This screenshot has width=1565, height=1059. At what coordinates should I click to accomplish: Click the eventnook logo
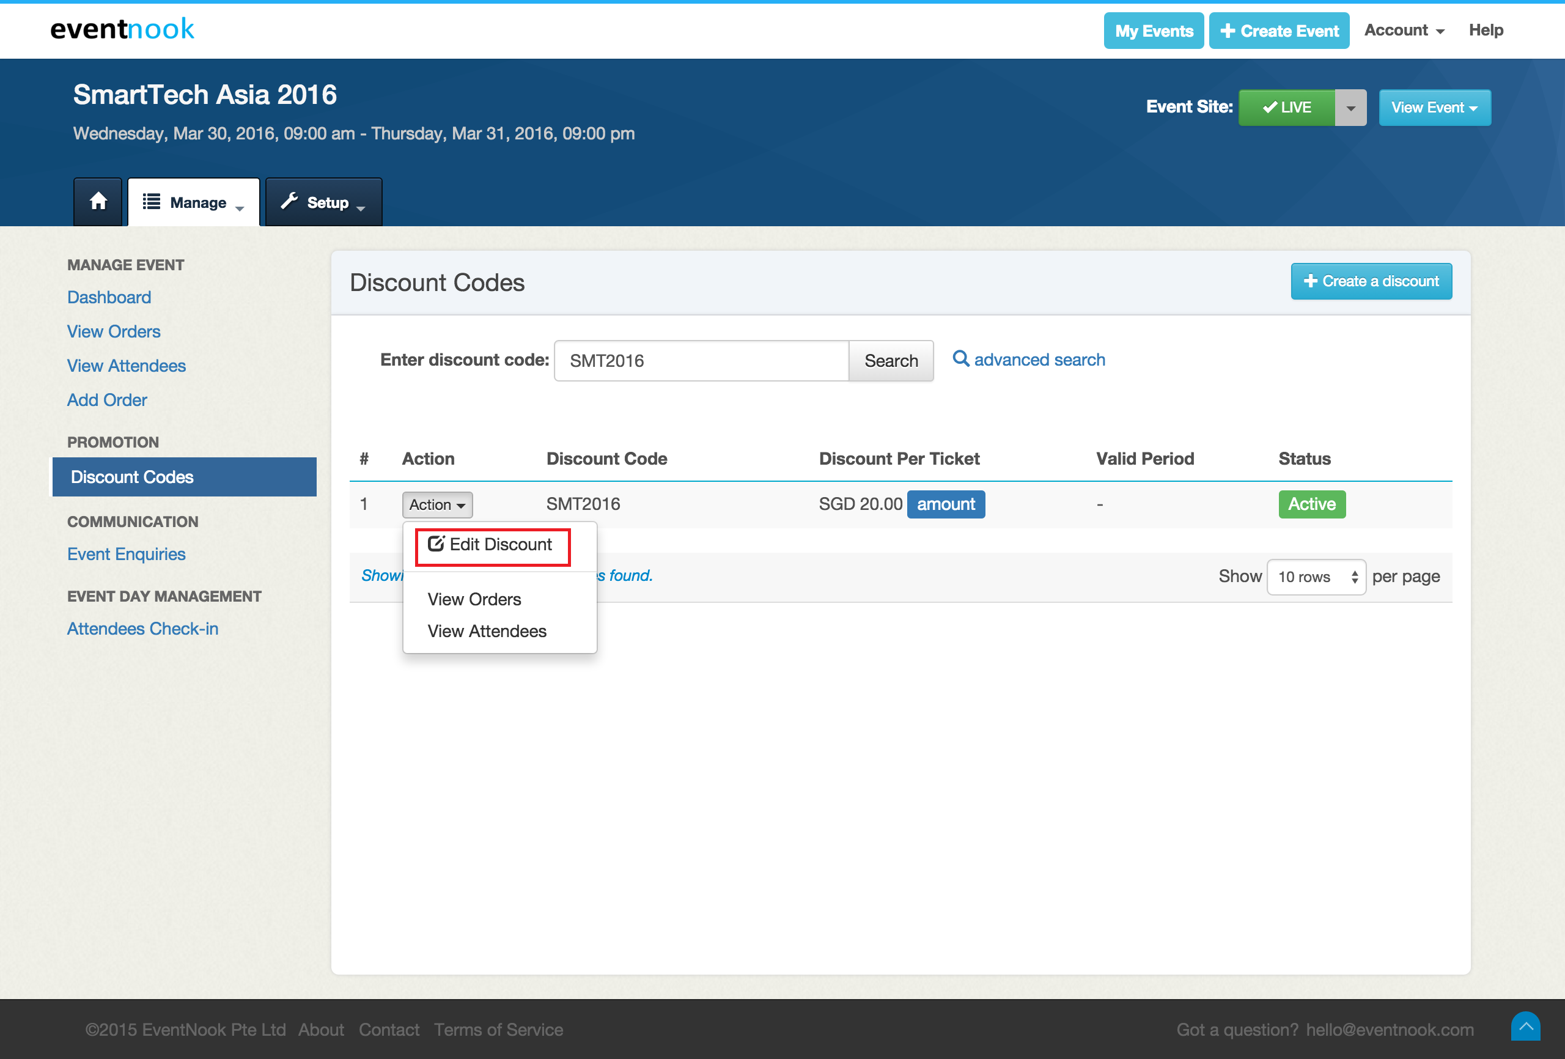point(122,29)
